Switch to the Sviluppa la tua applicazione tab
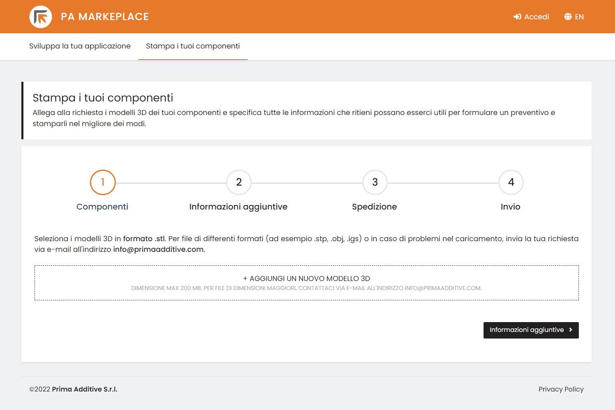The width and height of the screenshot is (615, 410). click(x=80, y=46)
